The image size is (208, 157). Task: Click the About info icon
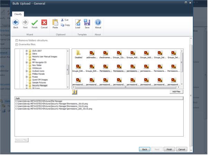click(x=98, y=22)
